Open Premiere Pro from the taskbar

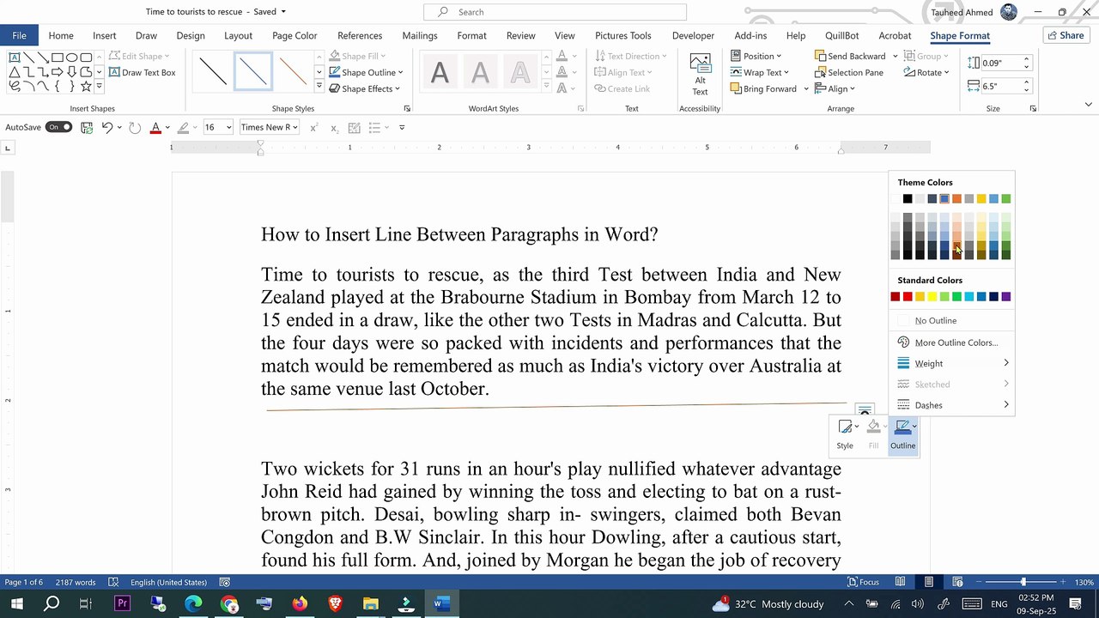(x=122, y=603)
